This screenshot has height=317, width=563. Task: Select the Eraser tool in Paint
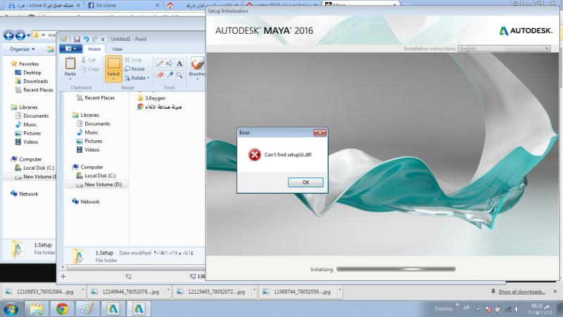coord(160,75)
